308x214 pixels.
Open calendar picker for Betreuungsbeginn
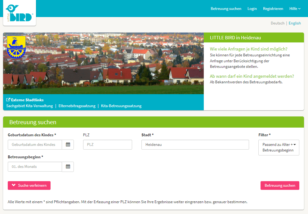pyautogui.click(x=68, y=167)
